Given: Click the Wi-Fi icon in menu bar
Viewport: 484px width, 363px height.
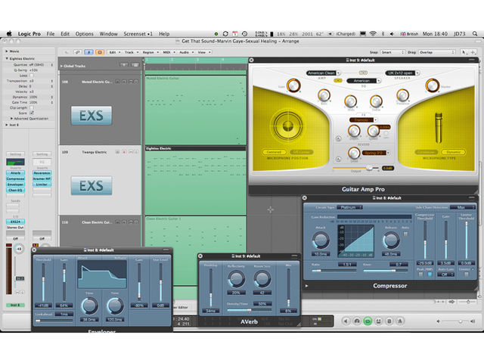Looking at the screenshot, I should click(x=373, y=33).
